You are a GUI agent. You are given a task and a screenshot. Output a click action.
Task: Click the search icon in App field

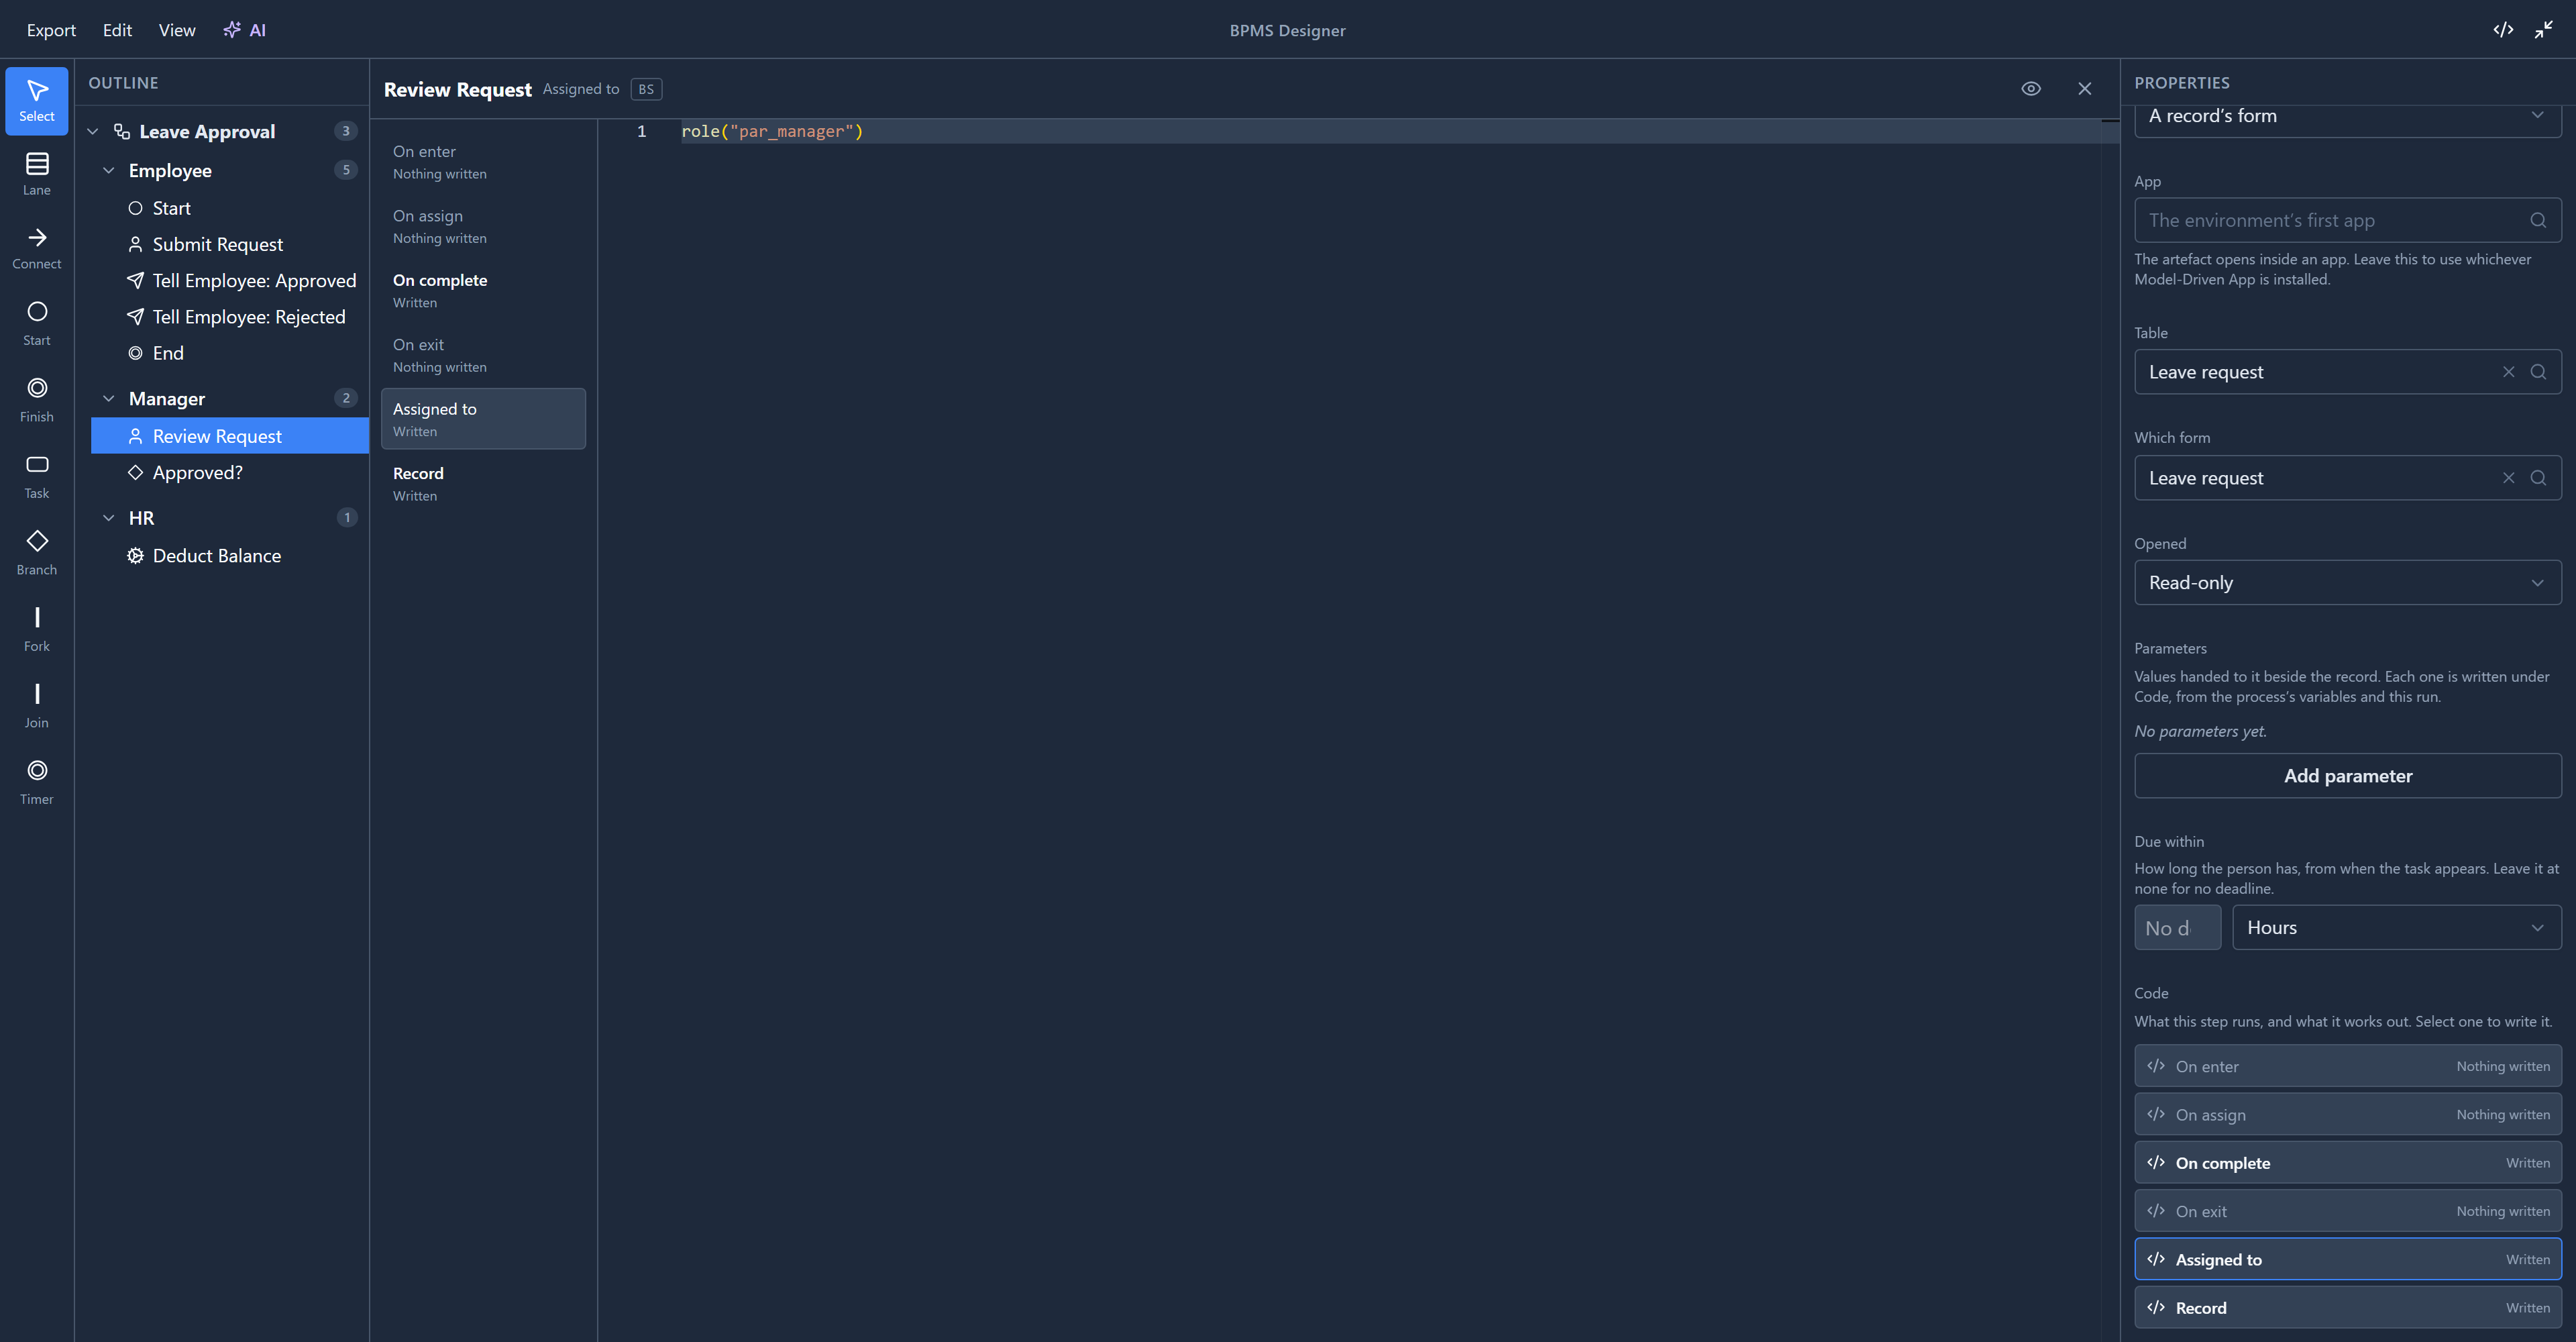[x=2538, y=220]
